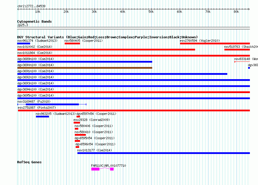This screenshot has width=258, height=185.
Task: Select the red loss bar for dgv3694n100
Action: click(x=134, y=92)
